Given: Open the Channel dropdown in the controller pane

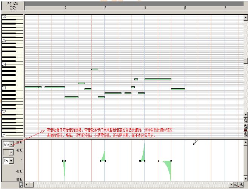Looking at the screenshot, I should point(11,161).
